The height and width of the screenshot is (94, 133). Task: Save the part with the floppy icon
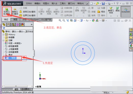(103, 4)
